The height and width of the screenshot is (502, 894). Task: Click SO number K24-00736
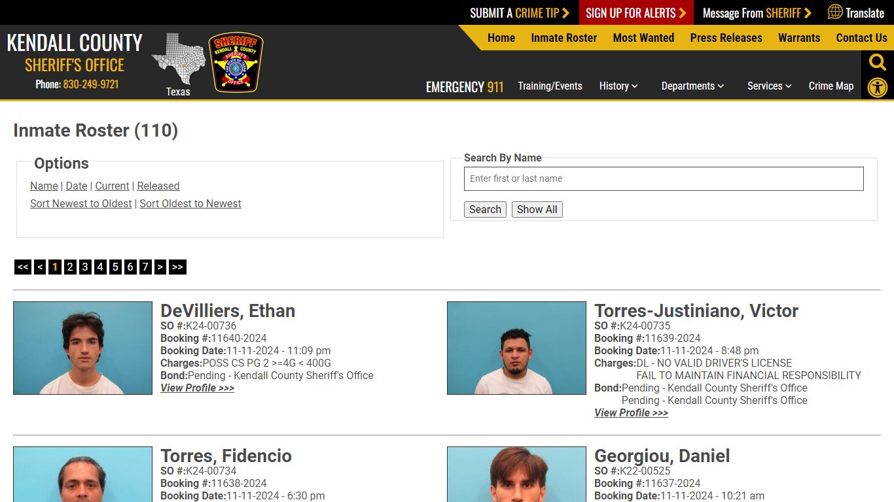(x=211, y=326)
